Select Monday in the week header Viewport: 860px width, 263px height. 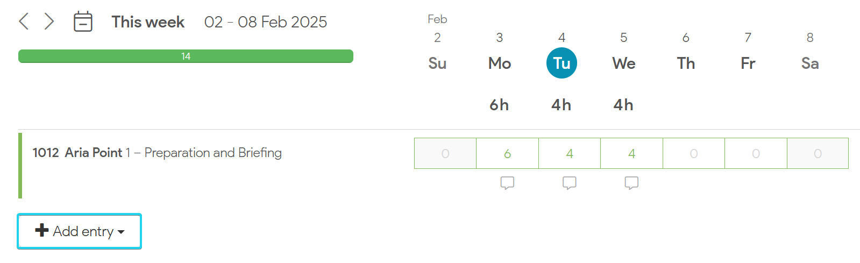(500, 63)
